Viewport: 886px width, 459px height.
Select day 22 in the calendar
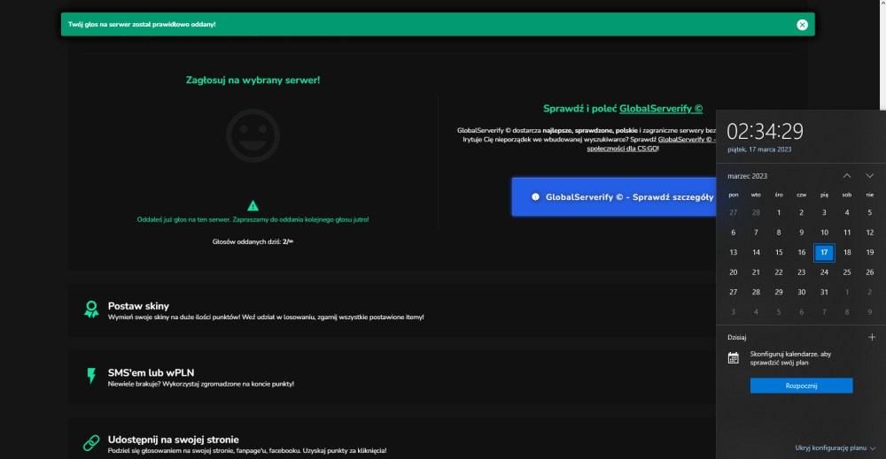[779, 272]
